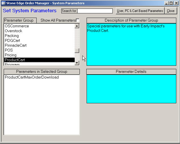Screen dimensions: 180x144
Task: Click the cyan group description text box
Action: click(x=131, y=45)
